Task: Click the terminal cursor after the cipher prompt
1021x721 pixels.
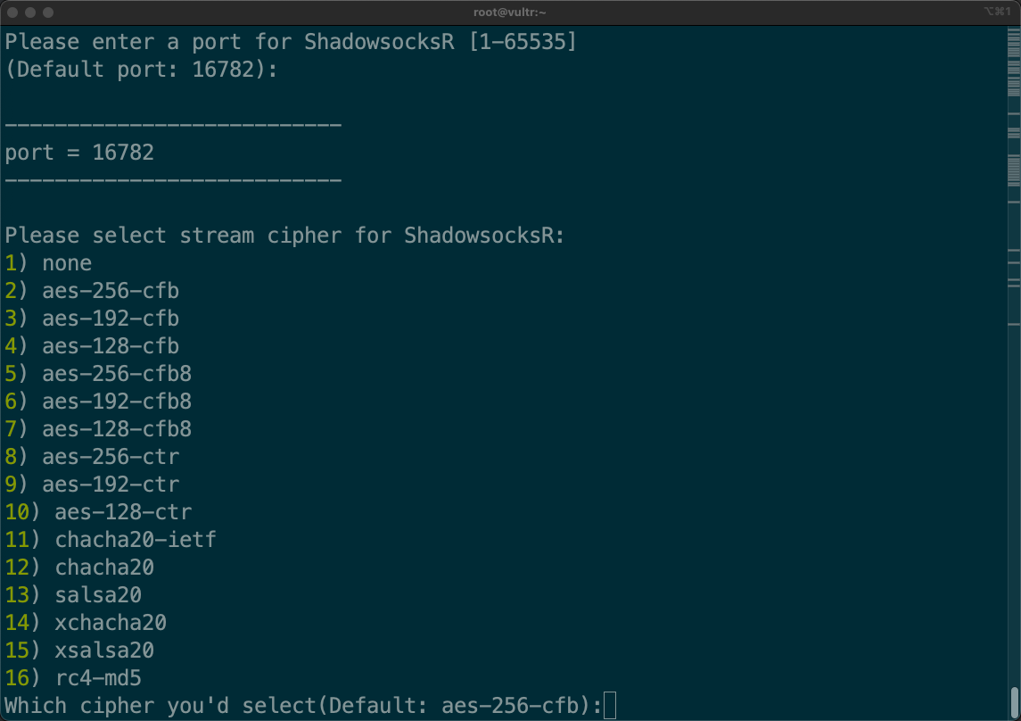Action: 610,707
